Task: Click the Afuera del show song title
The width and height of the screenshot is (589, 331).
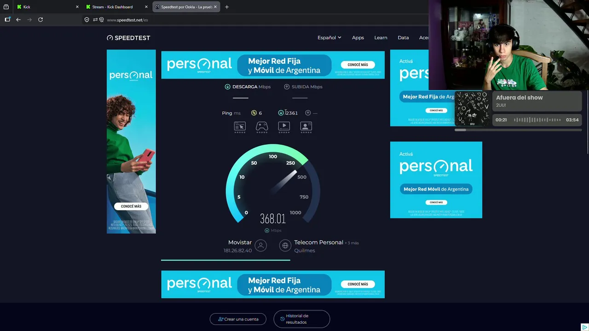Action: 519,97
